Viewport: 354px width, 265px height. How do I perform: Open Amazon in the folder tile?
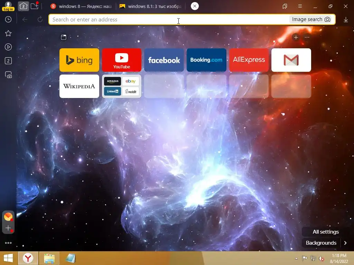[x=112, y=81]
